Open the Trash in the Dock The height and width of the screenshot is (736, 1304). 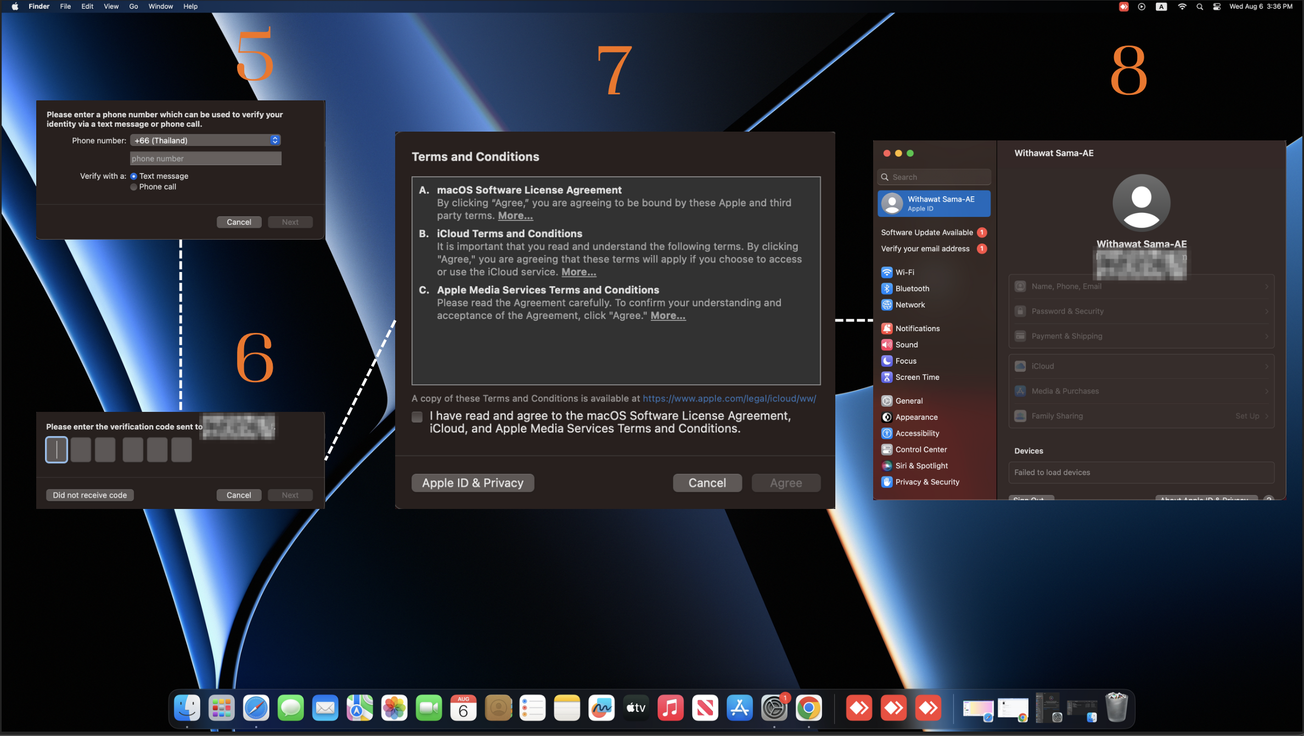(1117, 707)
